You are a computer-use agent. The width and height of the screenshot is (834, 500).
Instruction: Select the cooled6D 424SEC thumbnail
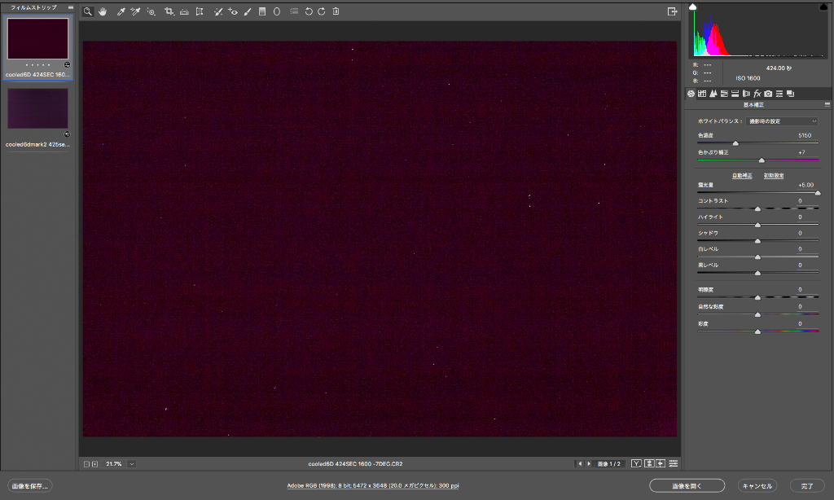pyautogui.click(x=37, y=39)
